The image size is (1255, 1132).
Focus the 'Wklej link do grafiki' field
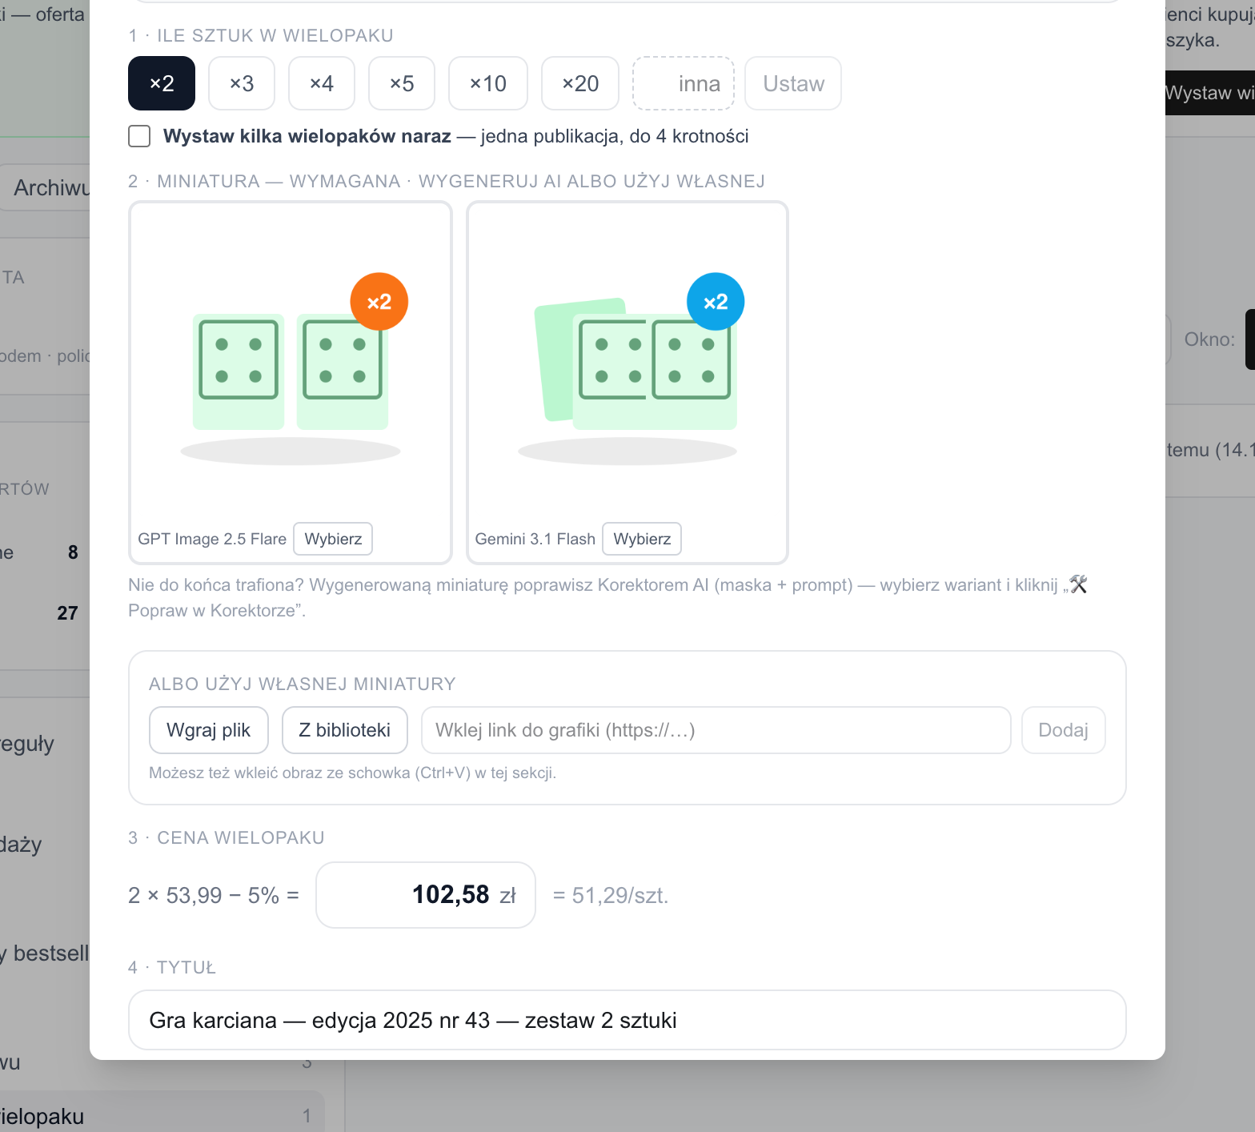point(716,730)
